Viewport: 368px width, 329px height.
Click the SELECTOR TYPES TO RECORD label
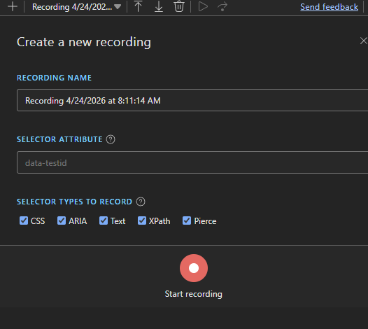(74, 202)
